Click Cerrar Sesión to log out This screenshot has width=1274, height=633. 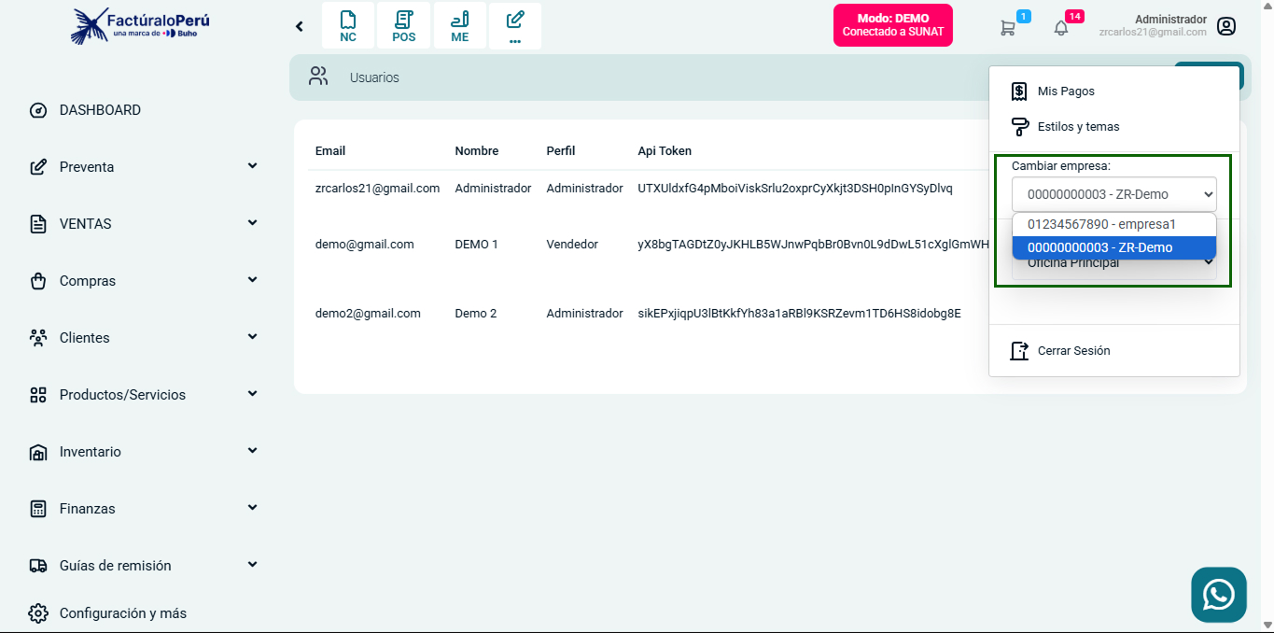pyautogui.click(x=1073, y=351)
